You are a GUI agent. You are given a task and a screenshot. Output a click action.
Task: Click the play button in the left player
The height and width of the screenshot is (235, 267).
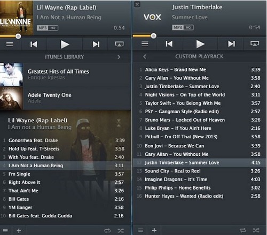click(x=65, y=44)
